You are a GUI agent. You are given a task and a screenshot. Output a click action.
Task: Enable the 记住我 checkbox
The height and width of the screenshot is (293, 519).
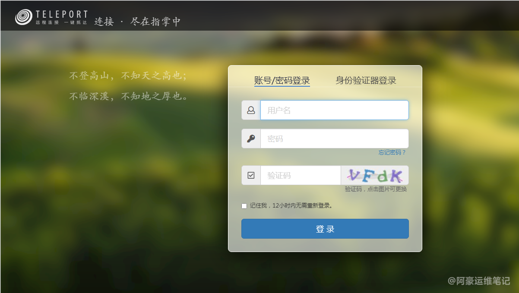pyautogui.click(x=244, y=206)
